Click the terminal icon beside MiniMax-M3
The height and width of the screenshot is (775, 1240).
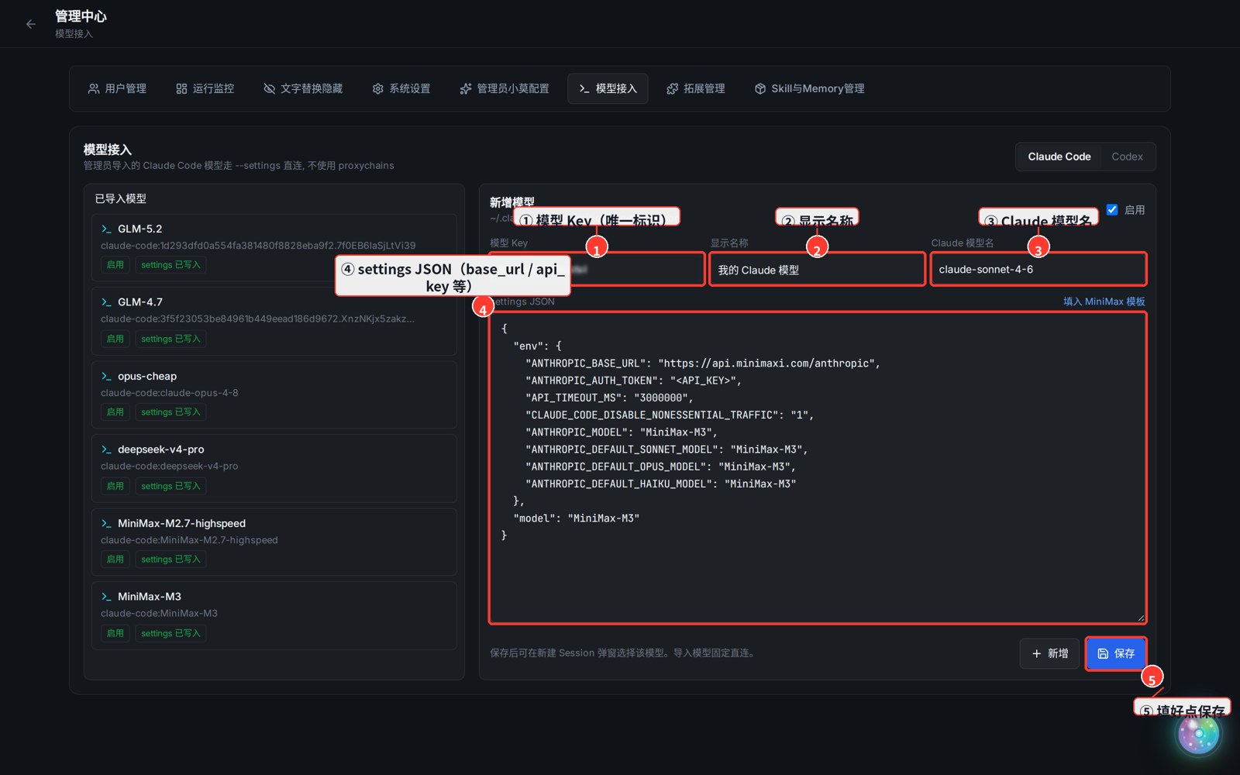point(106,597)
